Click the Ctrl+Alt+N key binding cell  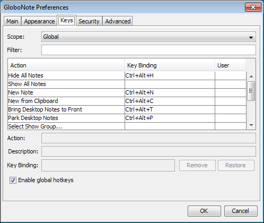(170, 92)
